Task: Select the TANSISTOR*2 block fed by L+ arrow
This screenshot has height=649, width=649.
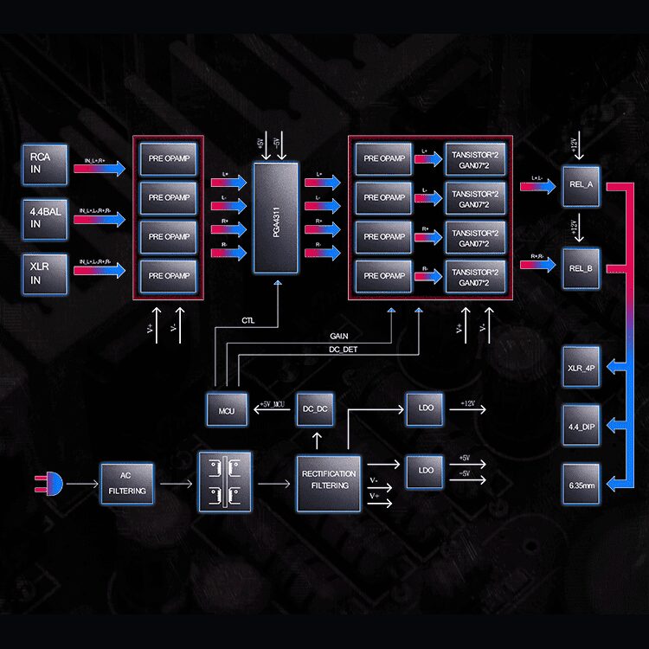Action: [x=475, y=159]
